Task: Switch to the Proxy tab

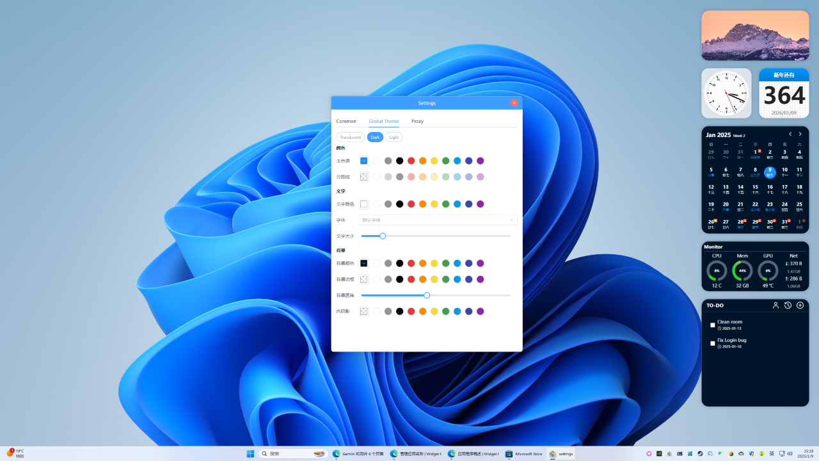Action: tap(417, 121)
